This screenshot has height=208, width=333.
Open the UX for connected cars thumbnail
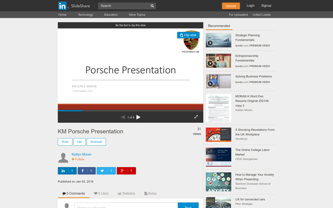point(218,203)
